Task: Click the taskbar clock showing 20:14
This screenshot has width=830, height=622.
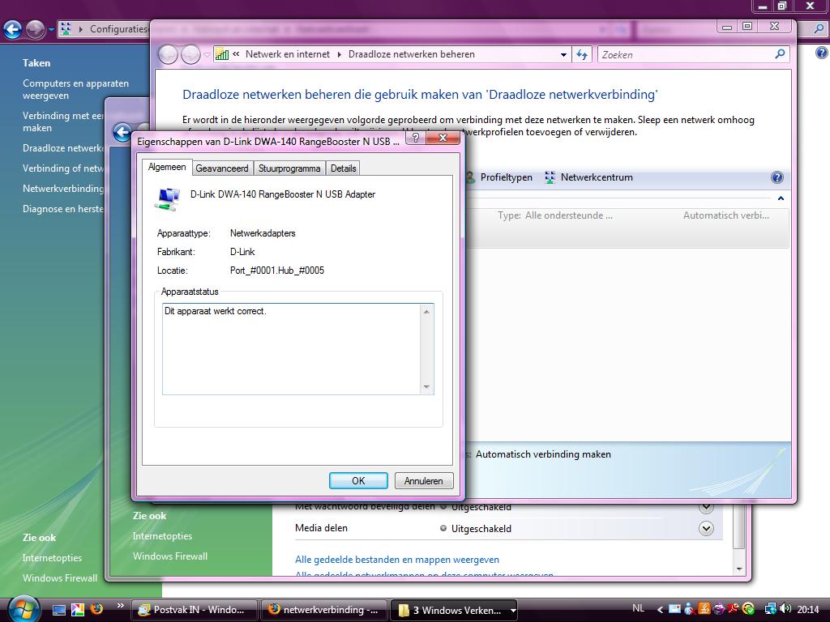Action: pos(808,609)
